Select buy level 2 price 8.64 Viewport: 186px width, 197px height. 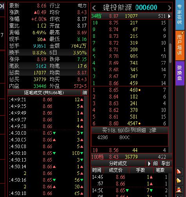114,97
